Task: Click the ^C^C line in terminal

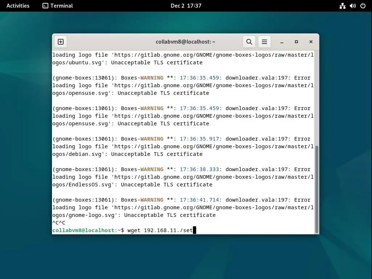Action: (59, 223)
